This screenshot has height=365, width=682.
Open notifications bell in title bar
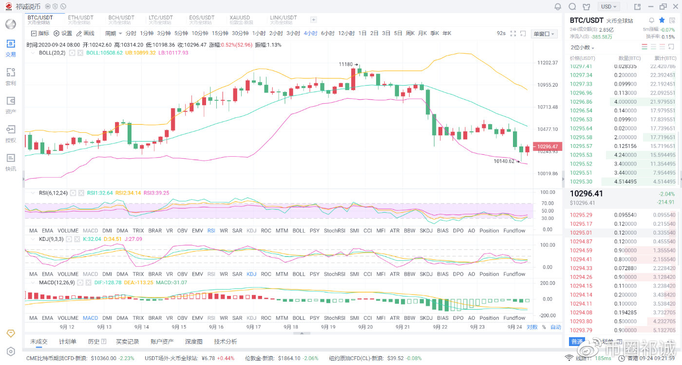click(558, 7)
